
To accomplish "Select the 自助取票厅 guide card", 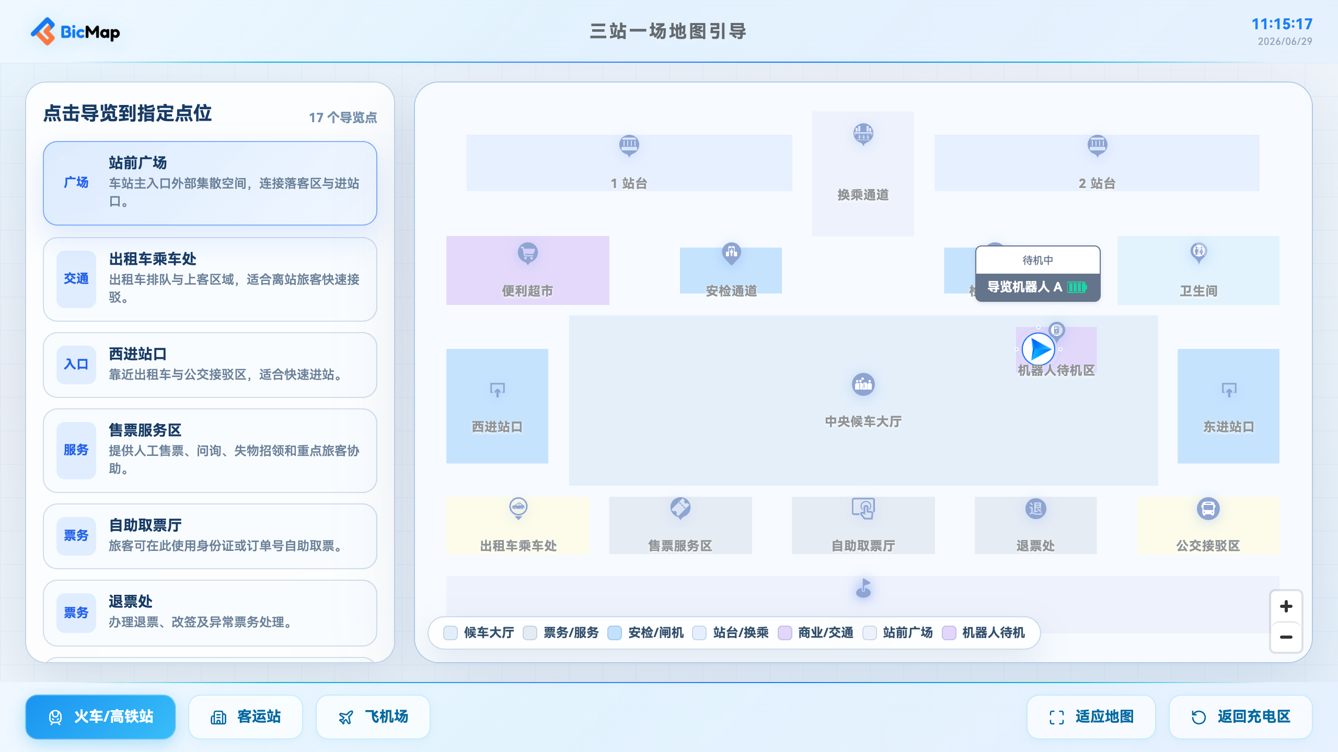I will coord(210,536).
